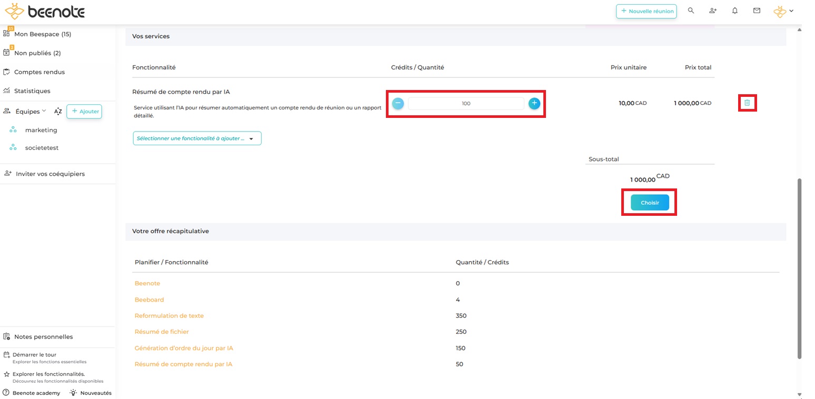
Task: Open the Statistiques page
Action: pyautogui.click(x=32, y=91)
